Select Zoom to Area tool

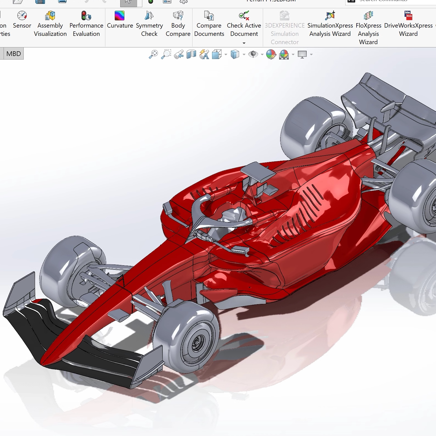click(x=166, y=54)
